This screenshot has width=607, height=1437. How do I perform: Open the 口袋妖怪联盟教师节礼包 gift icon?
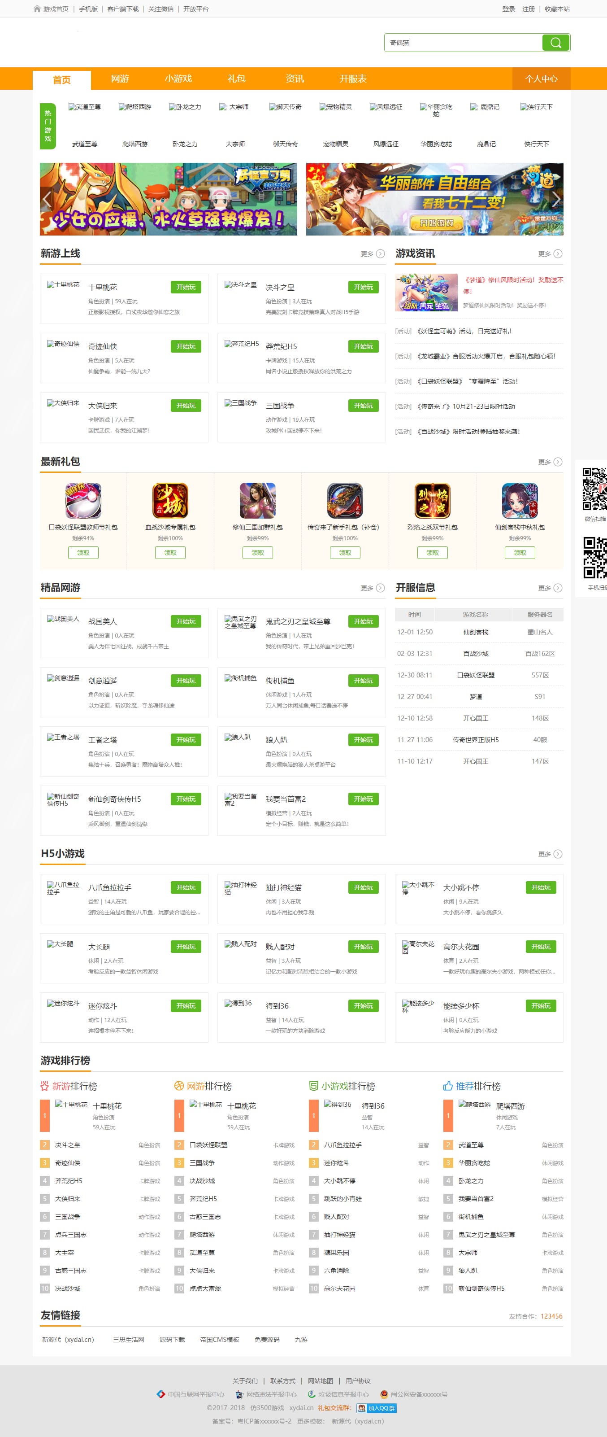[x=83, y=500]
